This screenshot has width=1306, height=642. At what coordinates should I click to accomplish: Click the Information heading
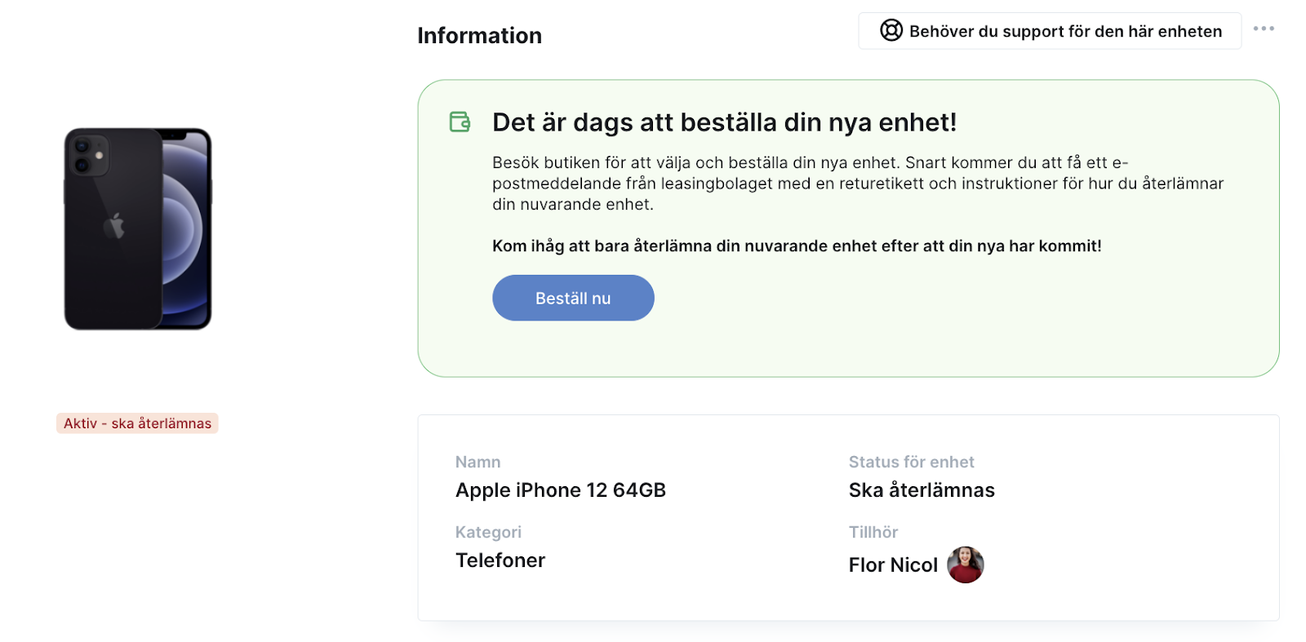click(x=480, y=36)
